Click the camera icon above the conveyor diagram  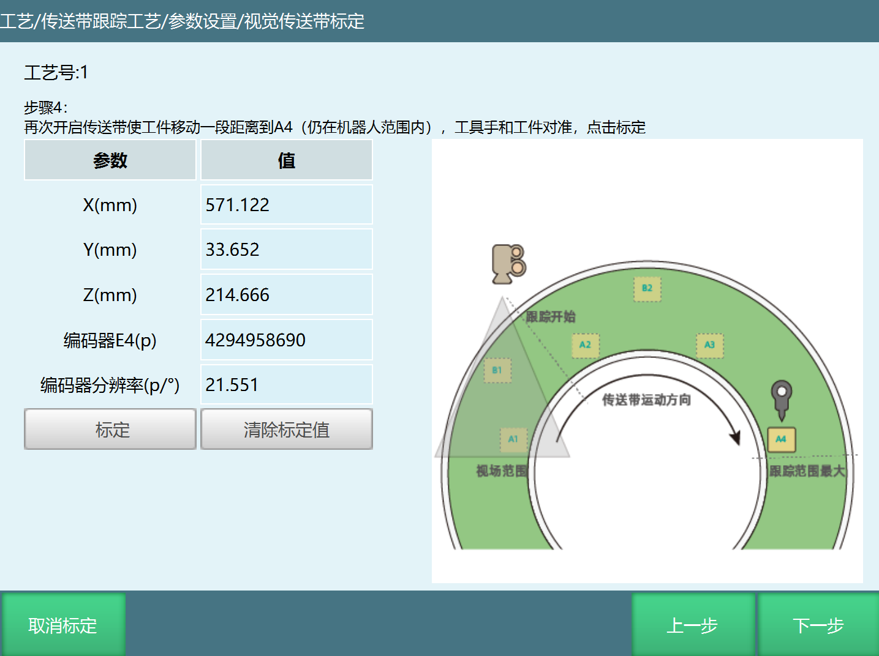pyautogui.click(x=506, y=263)
